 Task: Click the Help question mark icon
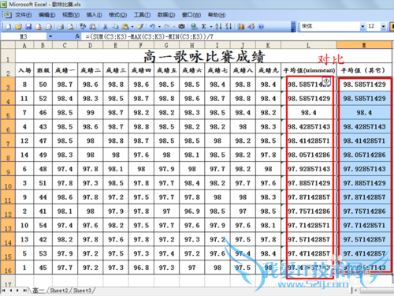pyautogui.click(x=261, y=27)
